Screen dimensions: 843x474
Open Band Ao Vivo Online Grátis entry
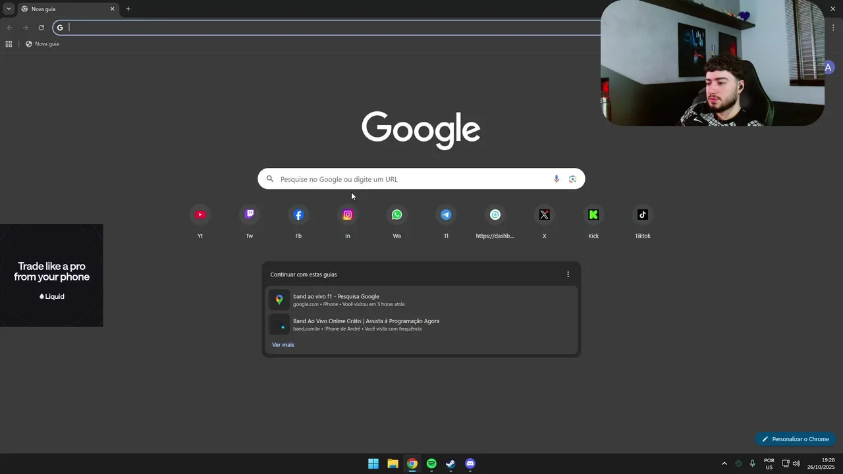[421, 325]
